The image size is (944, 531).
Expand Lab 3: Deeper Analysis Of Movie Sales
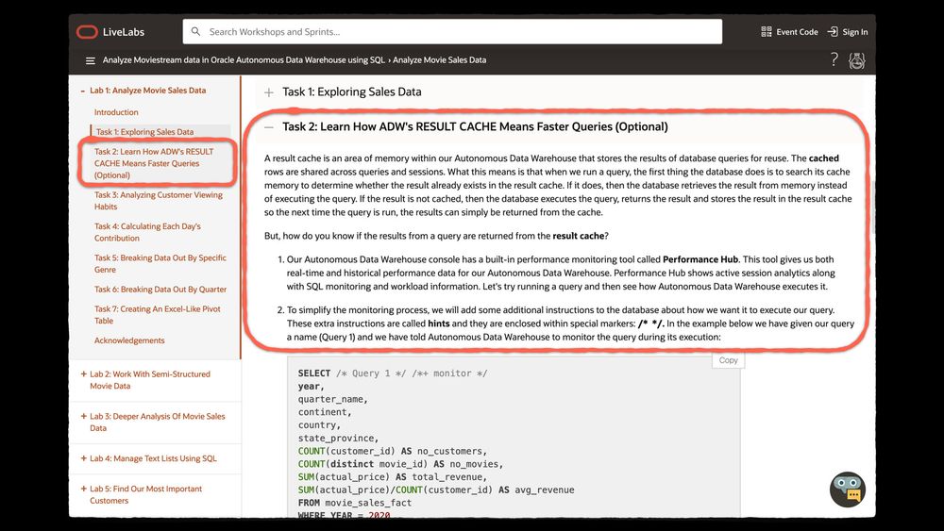point(84,416)
